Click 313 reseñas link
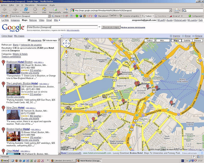 pyautogui.click(x=35, y=70)
